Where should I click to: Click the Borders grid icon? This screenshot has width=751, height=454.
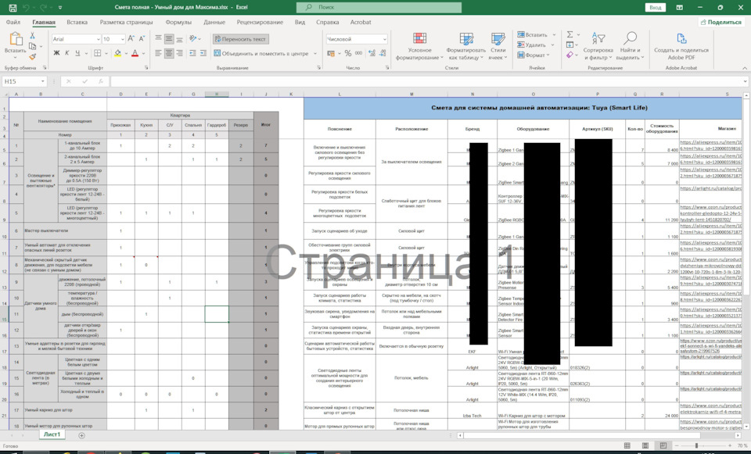97,53
